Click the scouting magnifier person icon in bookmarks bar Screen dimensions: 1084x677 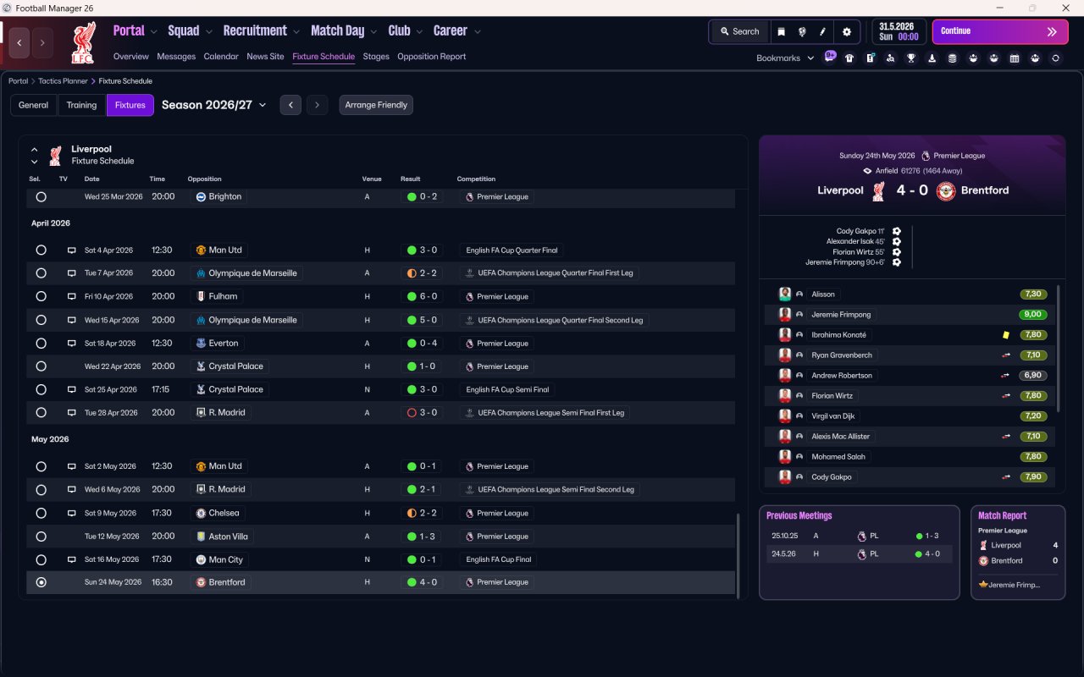(x=890, y=58)
